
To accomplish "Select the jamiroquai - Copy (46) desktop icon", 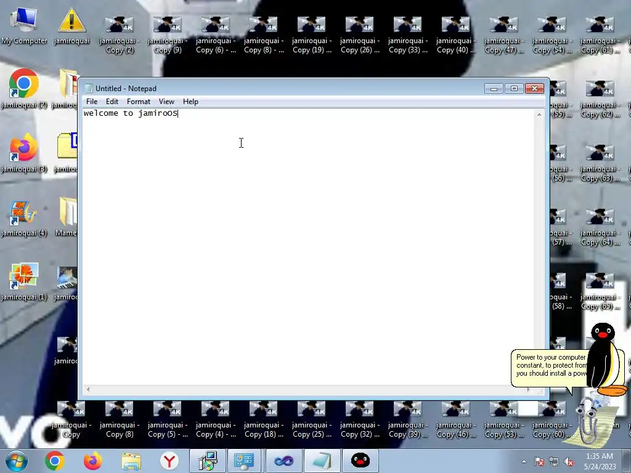I will coord(456,419).
